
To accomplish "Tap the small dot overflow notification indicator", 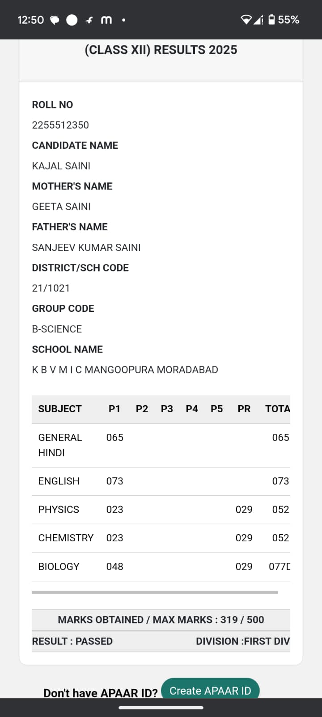I will [123, 20].
